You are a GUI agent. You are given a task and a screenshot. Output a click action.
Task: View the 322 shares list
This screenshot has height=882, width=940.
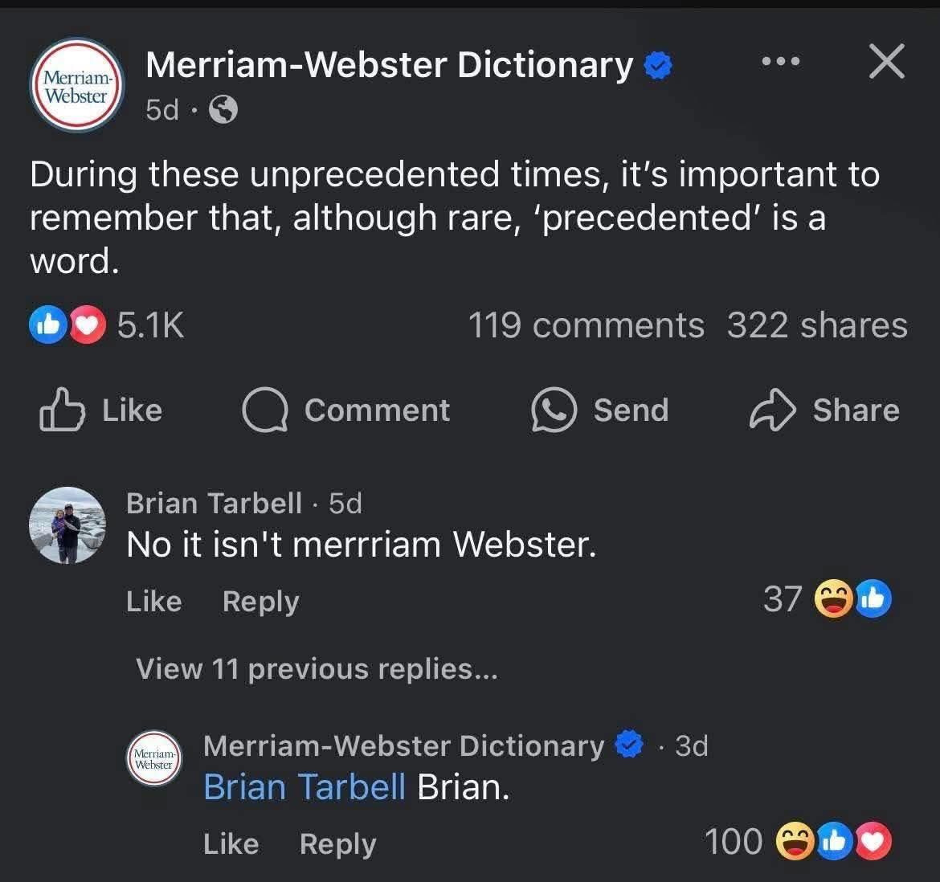(x=817, y=325)
